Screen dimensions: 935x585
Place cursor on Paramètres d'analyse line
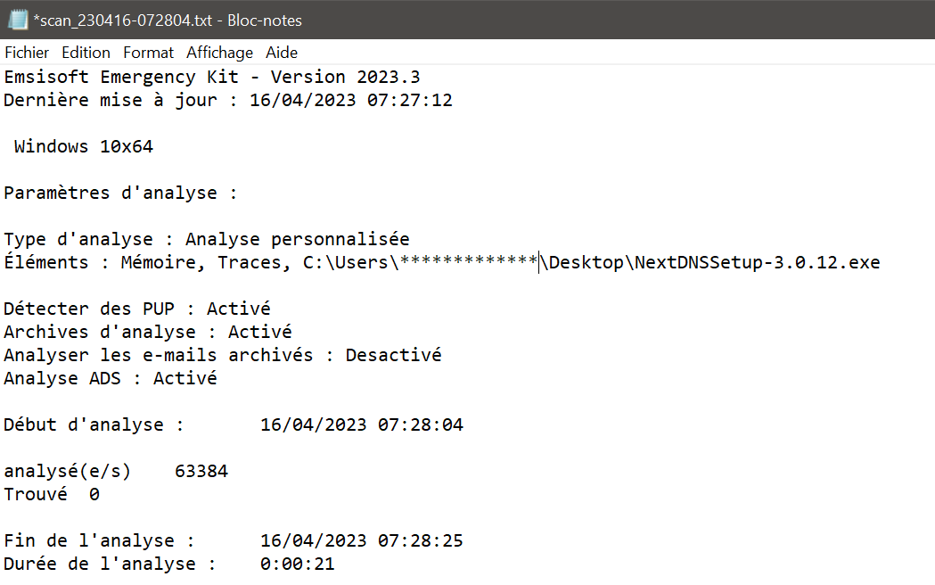(120, 193)
